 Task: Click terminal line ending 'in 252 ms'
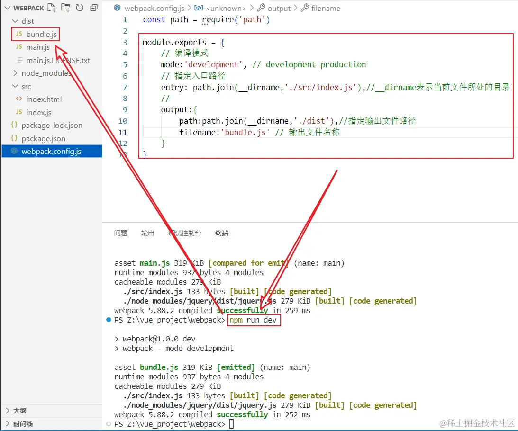pos(212,415)
